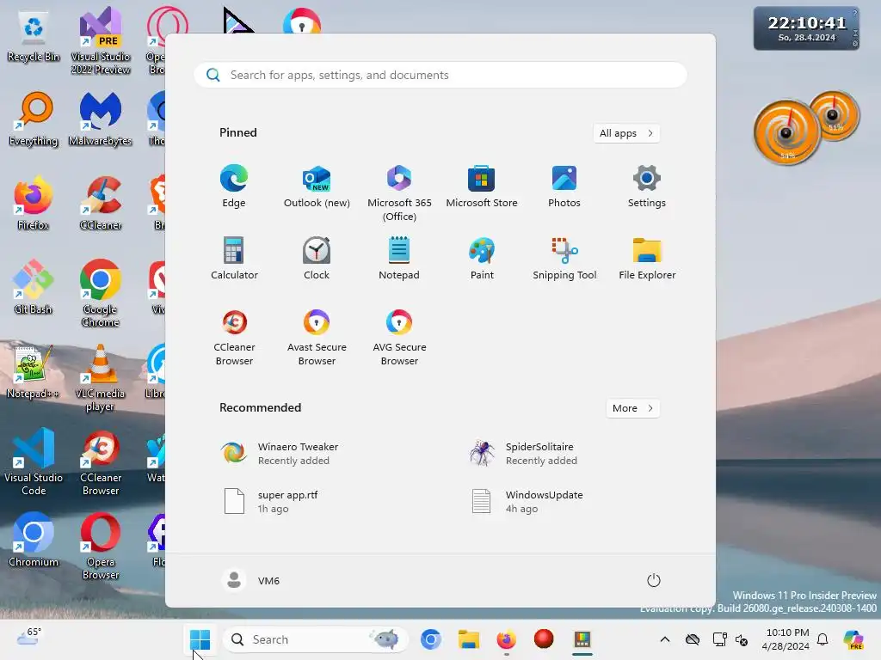Open AVG Secure Browser
The width and height of the screenshot is (881, 660).
(x=399, y=337)
